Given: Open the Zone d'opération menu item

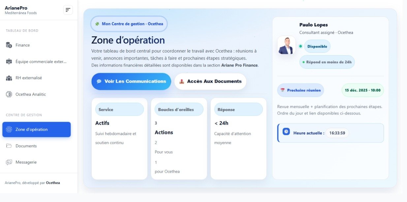Looking at the screenshot, I should pyautogui.click(x=36, y=129).
